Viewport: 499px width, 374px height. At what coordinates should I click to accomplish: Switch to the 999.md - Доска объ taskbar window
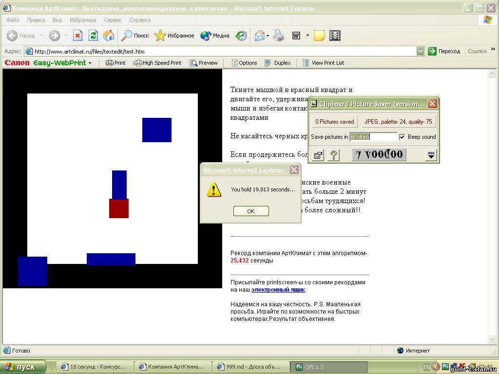(250, 367)
